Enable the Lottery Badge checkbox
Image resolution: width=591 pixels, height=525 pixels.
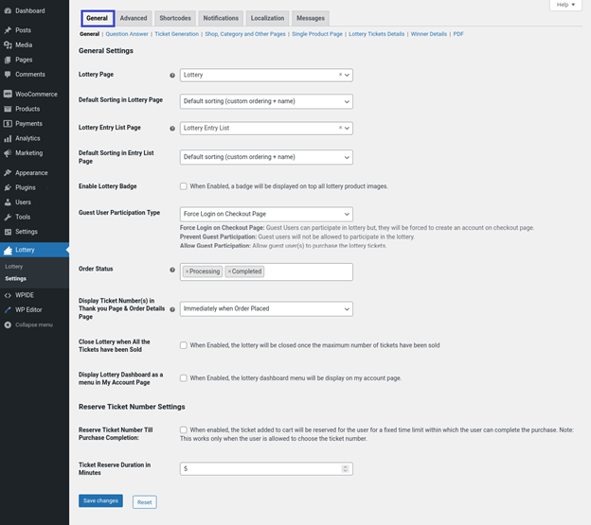(184, 186)
